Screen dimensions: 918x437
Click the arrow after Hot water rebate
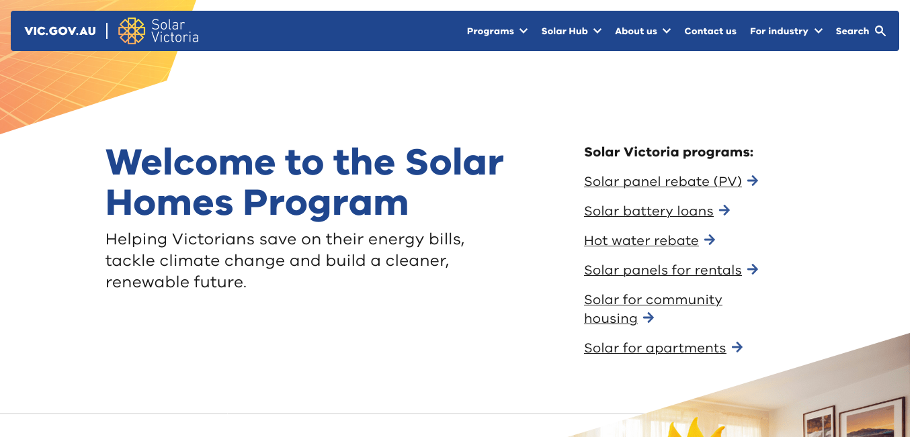pyautogui.click(x=710, y=240)
